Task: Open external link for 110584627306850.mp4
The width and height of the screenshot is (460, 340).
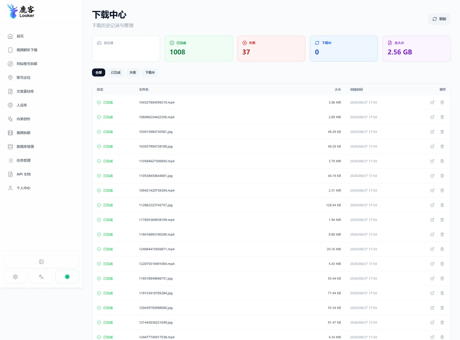Action: pos(432,161)
